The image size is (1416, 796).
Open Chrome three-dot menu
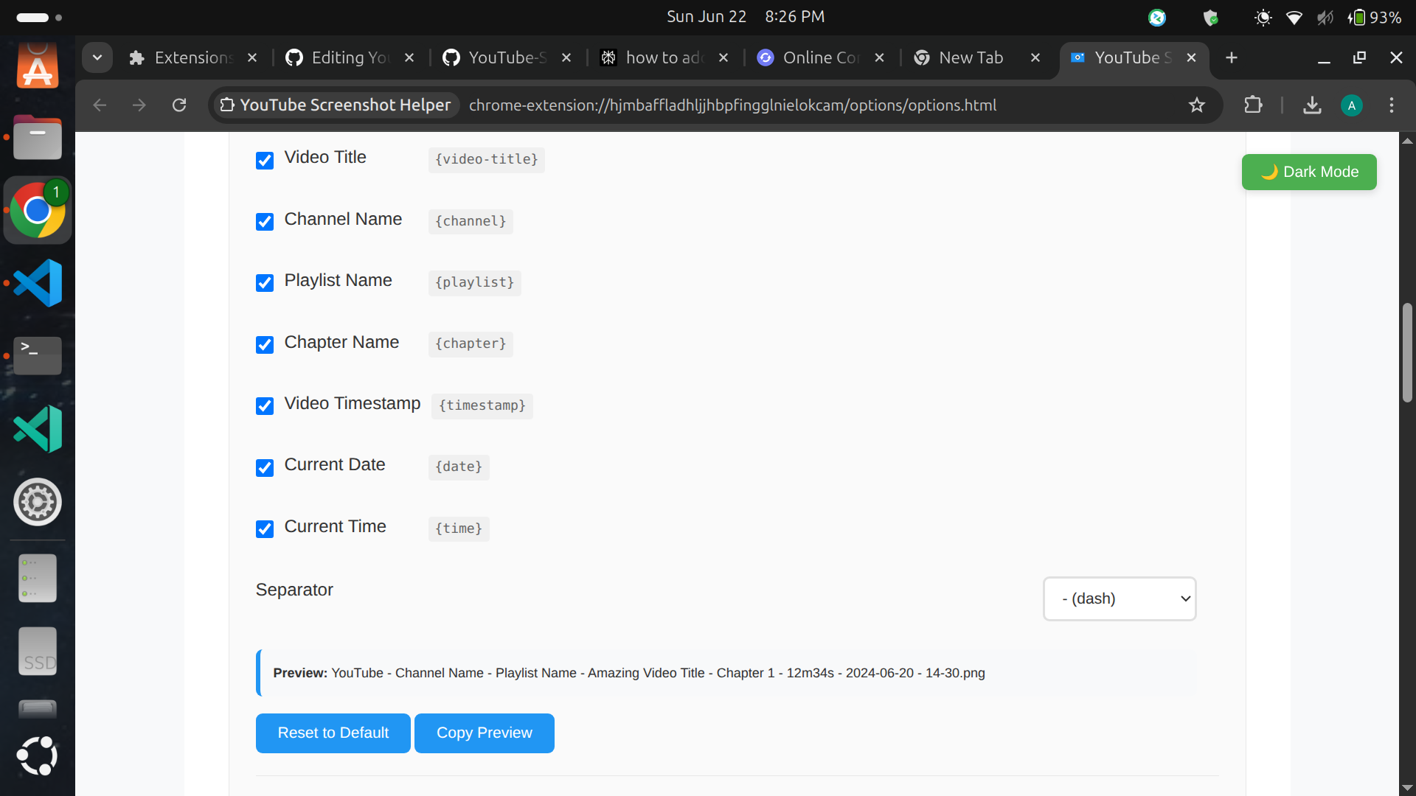coord(1392,105)
